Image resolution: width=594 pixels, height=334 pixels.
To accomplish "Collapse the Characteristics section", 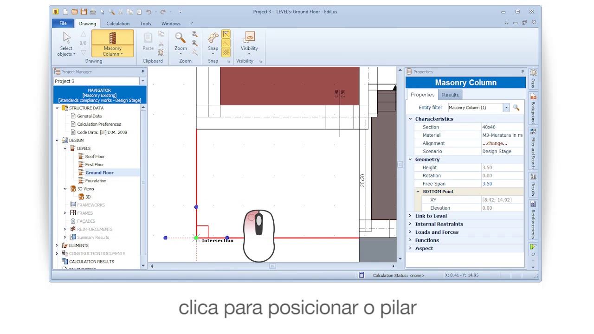I will pyautogui.click(x=410, y=119).
